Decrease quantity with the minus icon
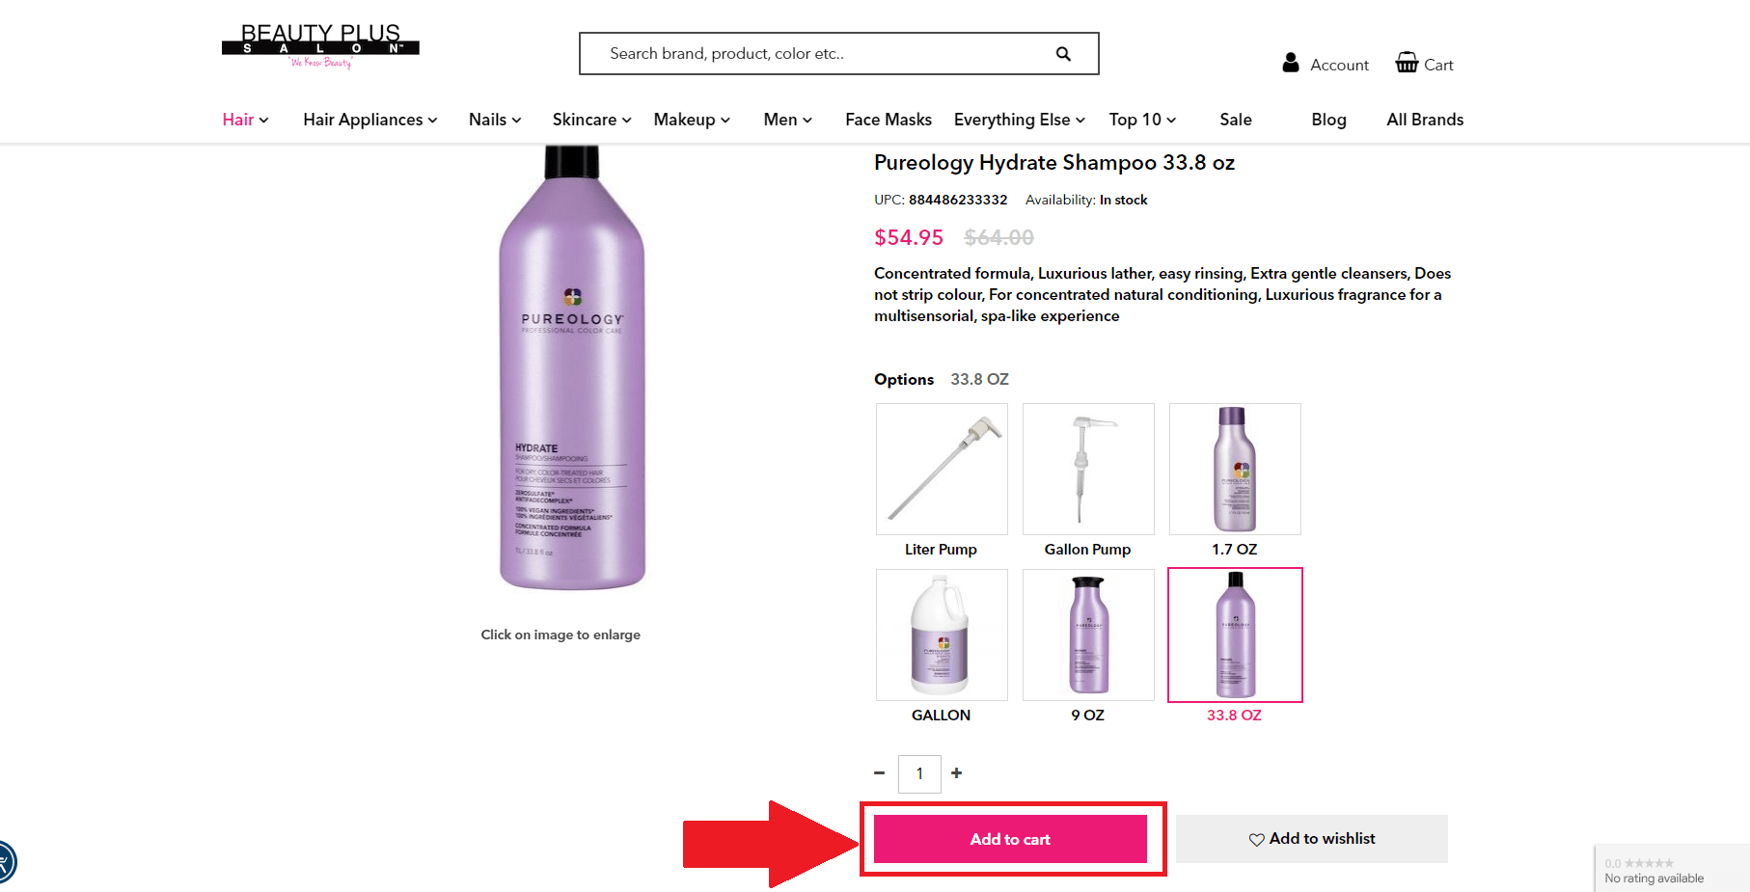 click(x=879, y=773)
